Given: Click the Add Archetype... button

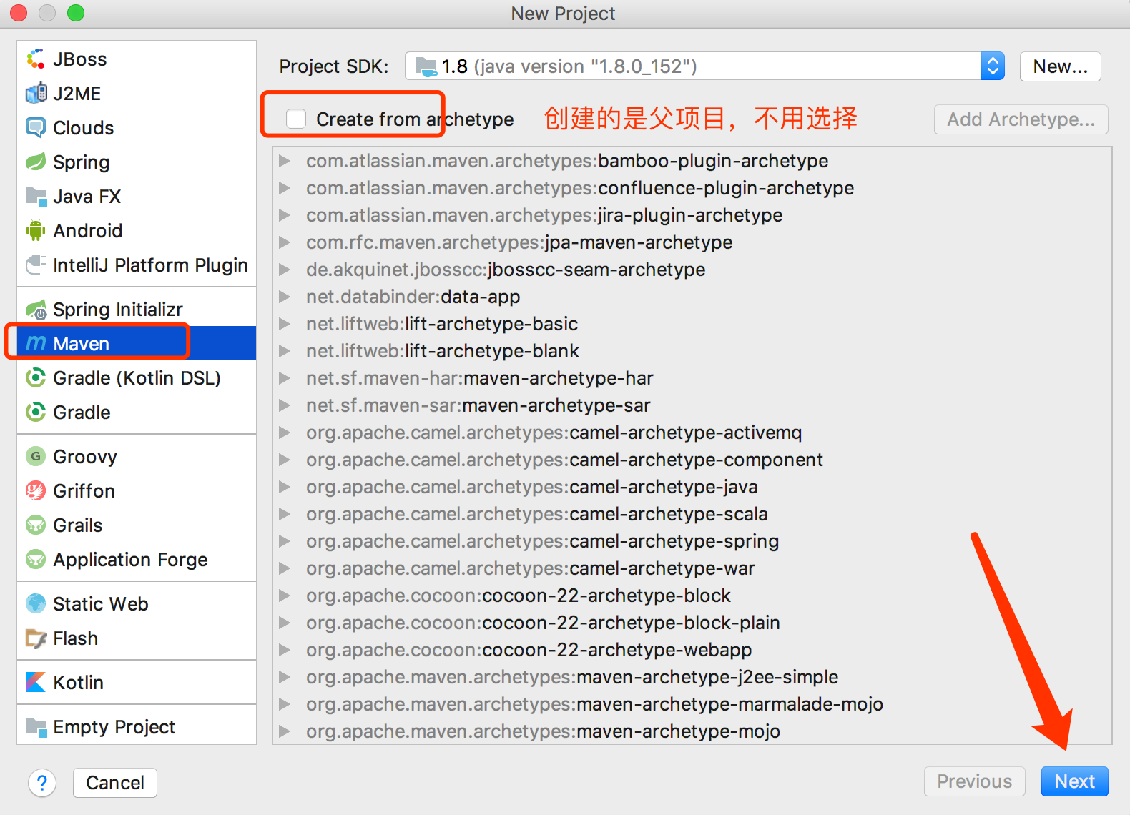Looking at the screenshot, I should tap(1021, 119).
